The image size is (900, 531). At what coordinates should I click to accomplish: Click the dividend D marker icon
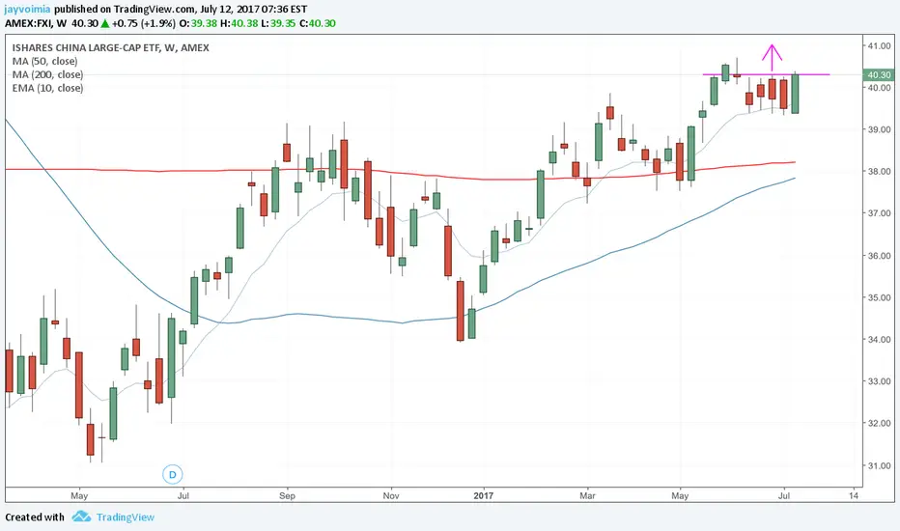pyautogui.click(x=172, y=475)
